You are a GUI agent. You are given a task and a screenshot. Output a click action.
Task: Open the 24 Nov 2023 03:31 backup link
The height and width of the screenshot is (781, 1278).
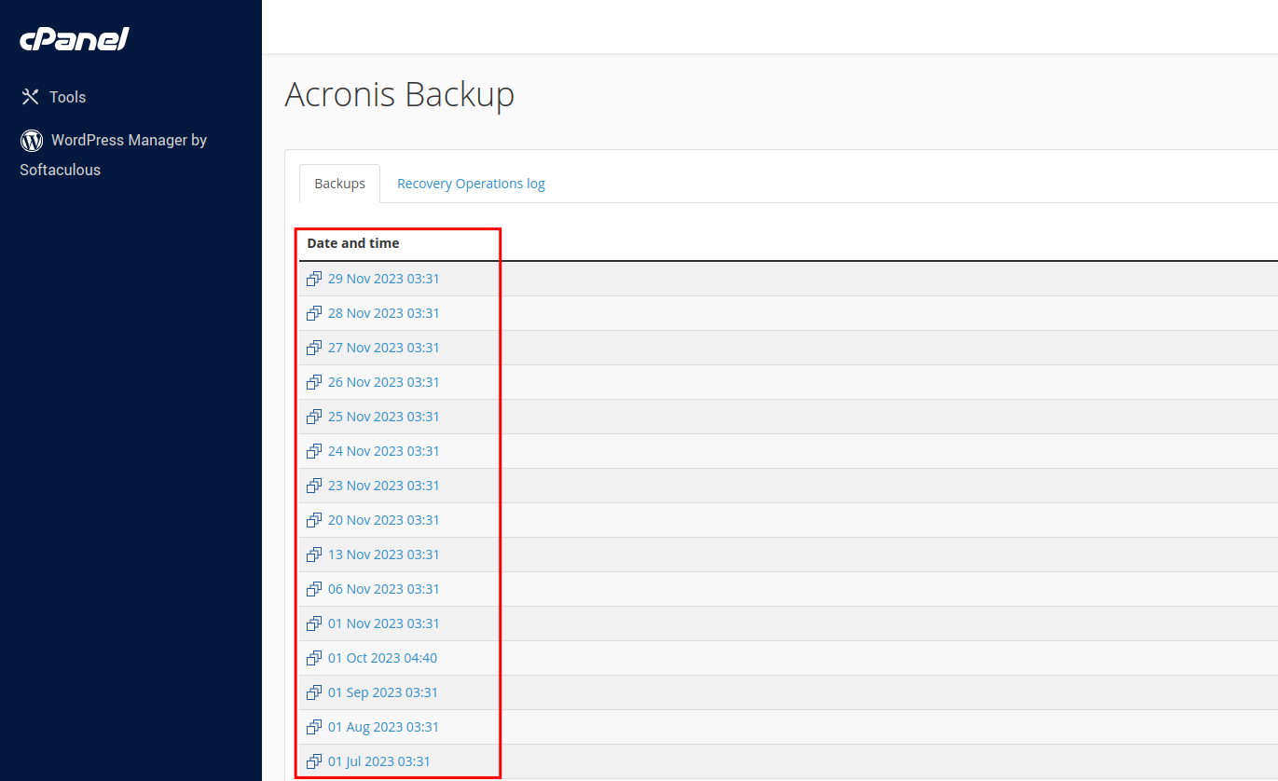pos(383,451)
